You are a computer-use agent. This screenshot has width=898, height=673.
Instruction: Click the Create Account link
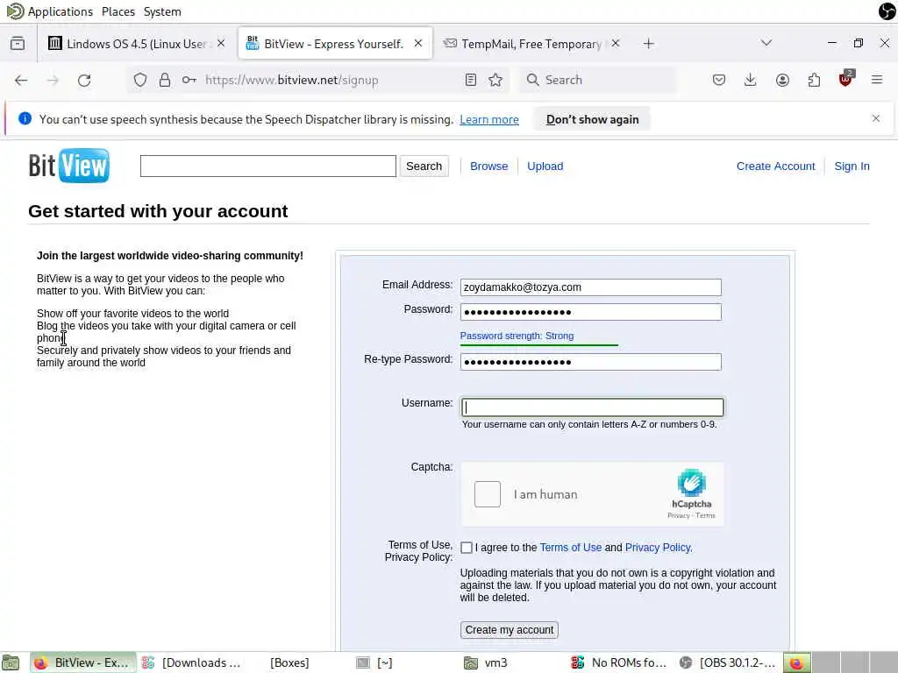coord(775,166)
